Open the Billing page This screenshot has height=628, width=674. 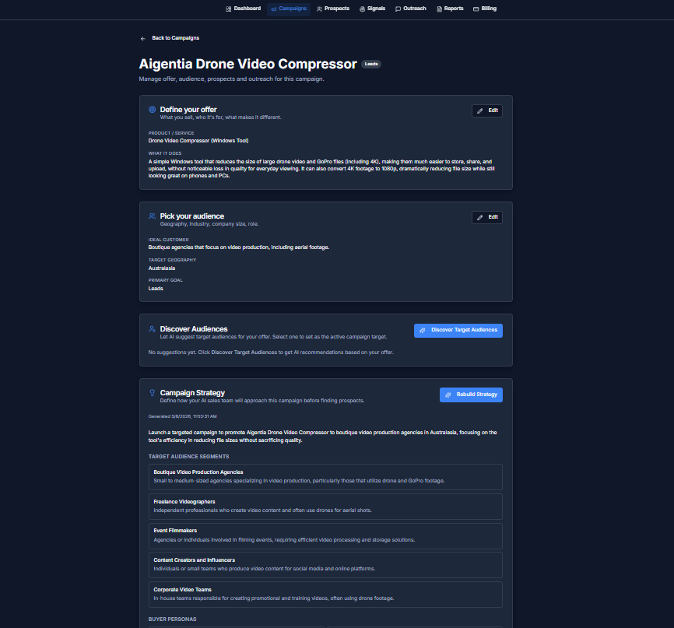point(484,9)
